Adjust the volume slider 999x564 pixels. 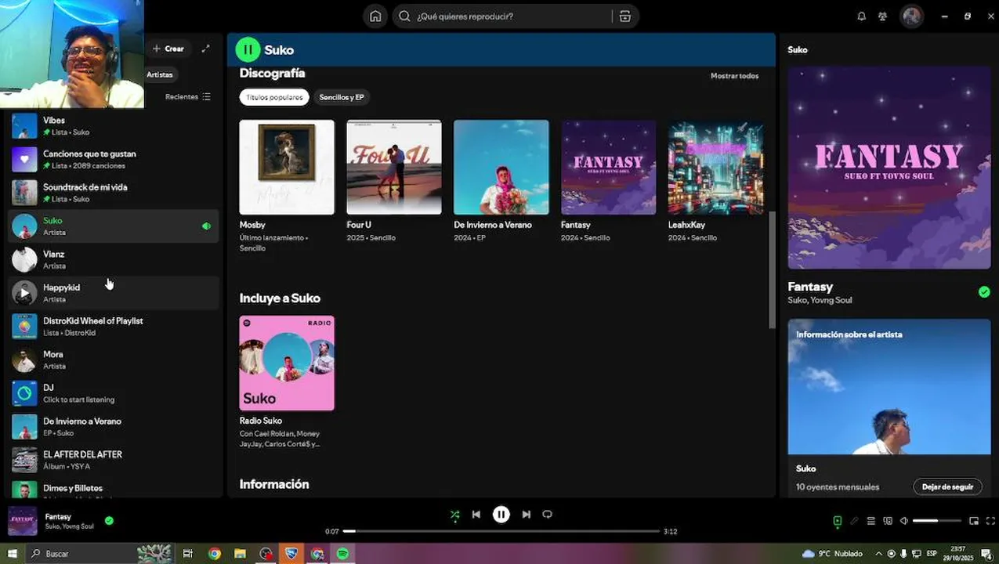[936, 521]
